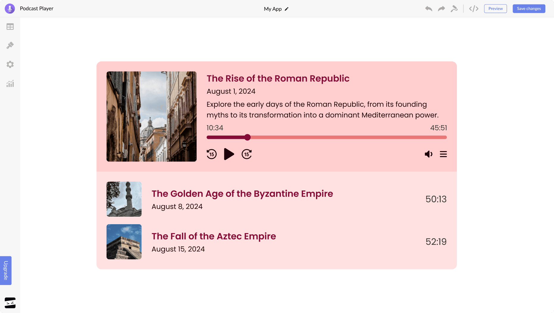Play the Roman Republic episode
Image resolution: width=554 pixels, height=313 pixels.
(229, 154)
